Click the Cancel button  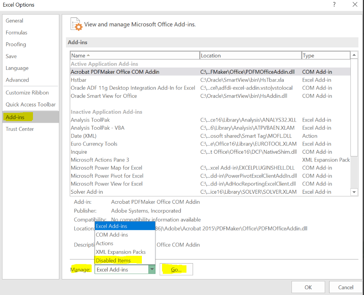tap(345, 287)
